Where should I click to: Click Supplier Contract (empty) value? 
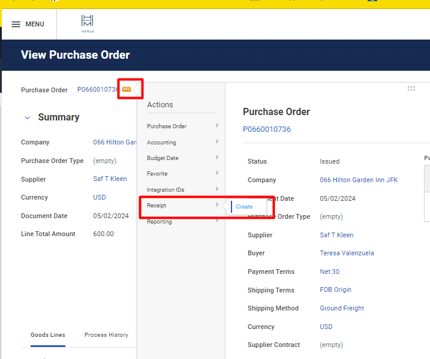(x=331, y=345)
